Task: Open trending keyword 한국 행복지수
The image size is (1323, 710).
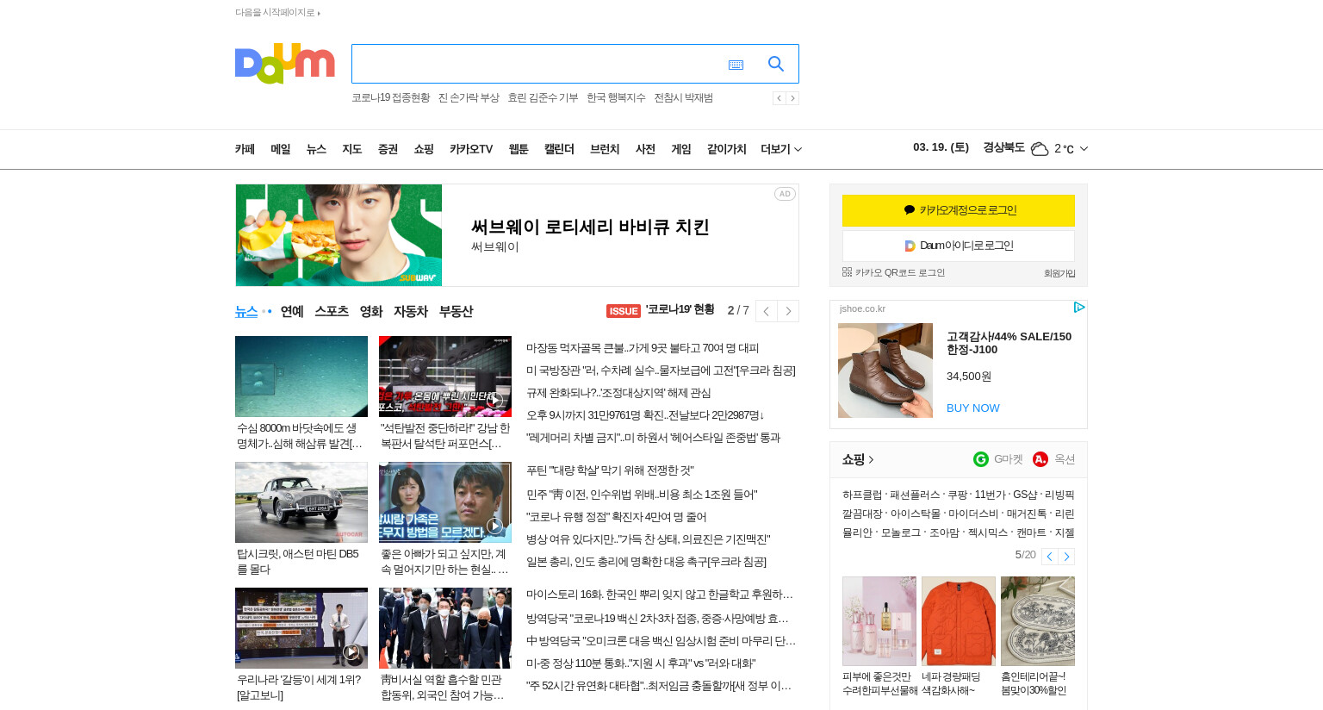Action: pos(616,98)
